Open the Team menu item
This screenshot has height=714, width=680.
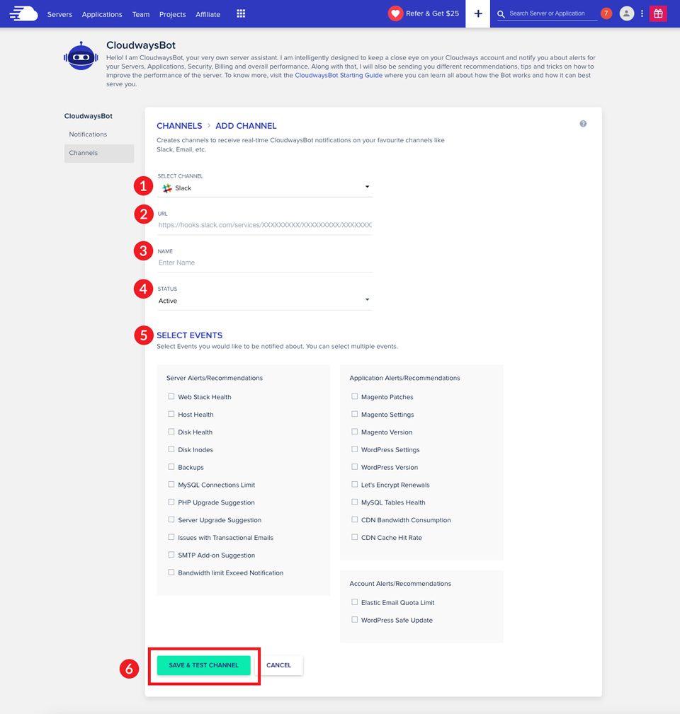pos(141,14)
